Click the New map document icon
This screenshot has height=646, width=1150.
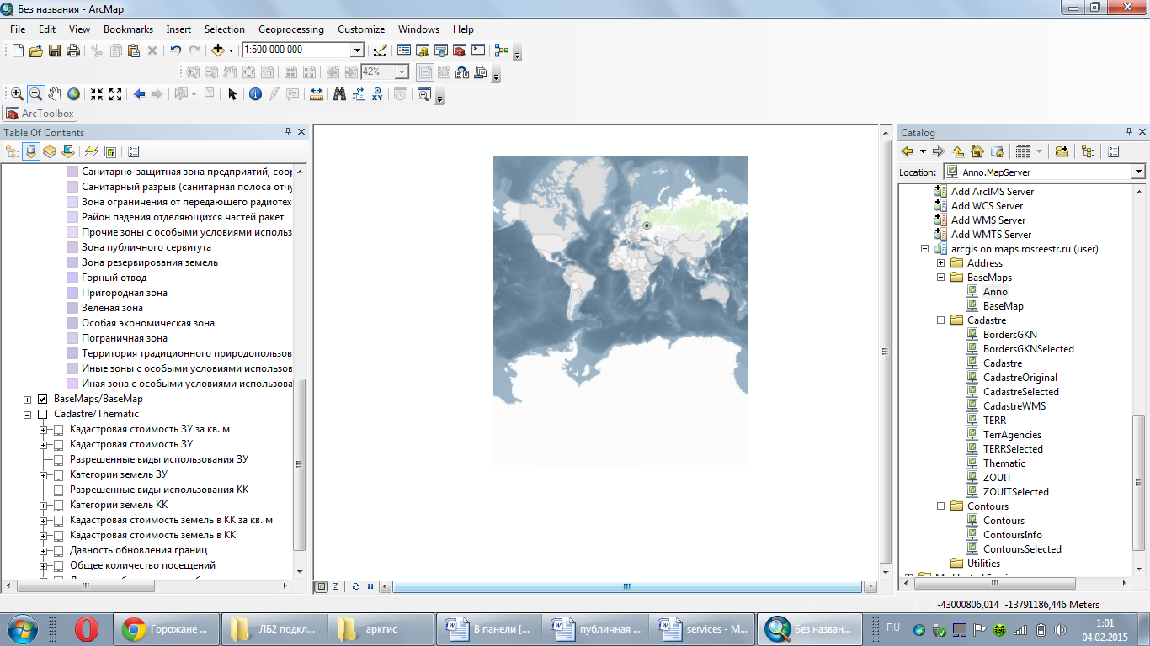pyautogui.click(x=18, y=50)
